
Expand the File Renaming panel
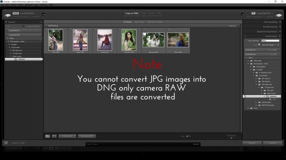click(x=280, y=27)
